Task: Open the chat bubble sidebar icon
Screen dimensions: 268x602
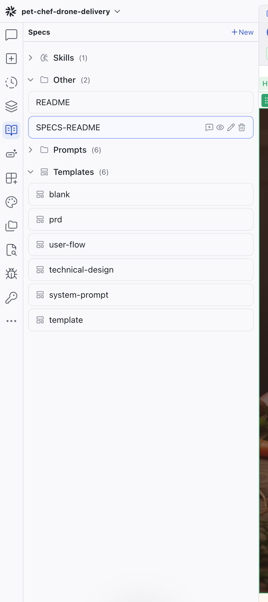Action: click(11, 35)
